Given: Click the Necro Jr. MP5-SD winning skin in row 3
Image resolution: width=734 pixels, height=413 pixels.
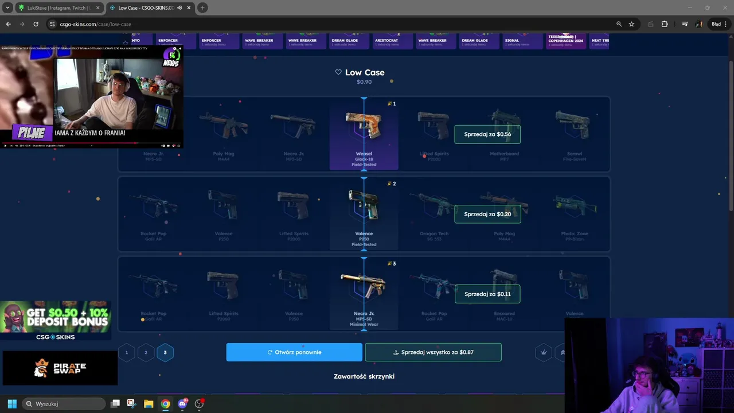Looking at the screenshot, I should click(364, 293).
